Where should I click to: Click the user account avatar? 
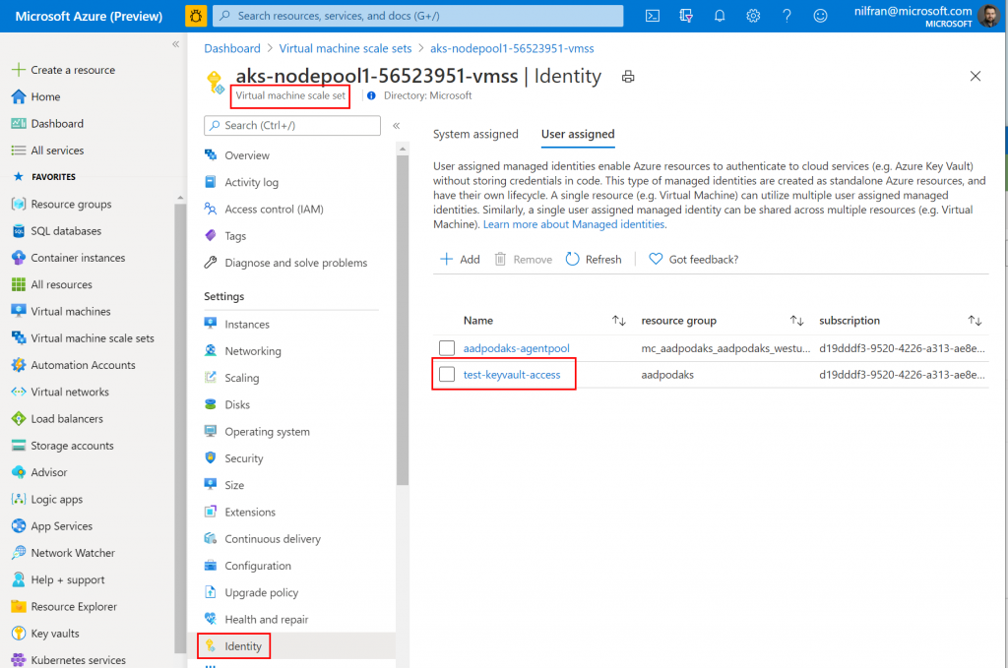pyautogui.click(x=988, y=16)
